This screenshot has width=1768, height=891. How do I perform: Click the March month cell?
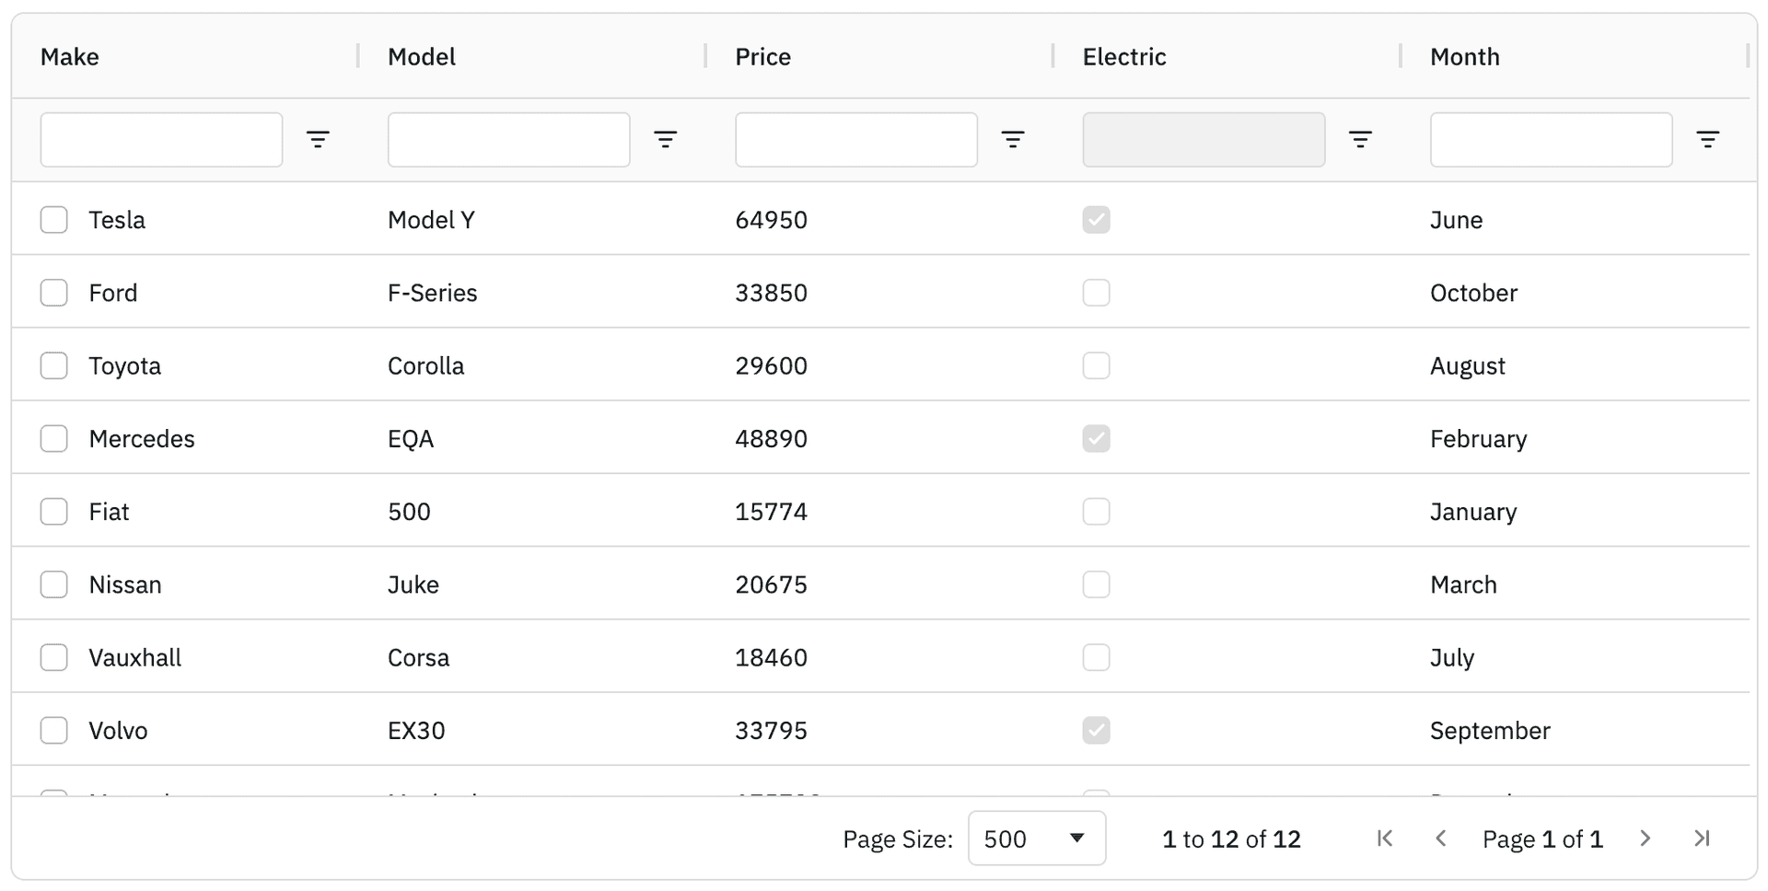[1464, 584]
